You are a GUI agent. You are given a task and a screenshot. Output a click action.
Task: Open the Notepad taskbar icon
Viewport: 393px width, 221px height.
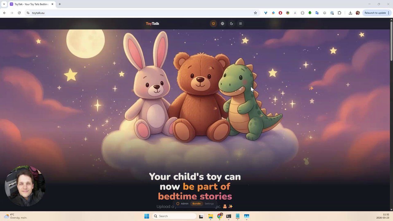(237, 216)
